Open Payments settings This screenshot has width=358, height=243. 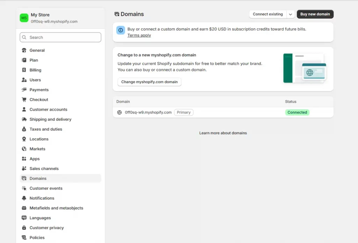click(60, 90)
